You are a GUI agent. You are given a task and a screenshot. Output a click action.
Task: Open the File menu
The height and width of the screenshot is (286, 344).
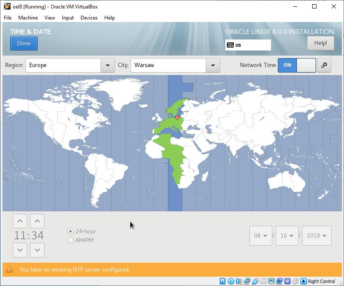click(8, 18)
